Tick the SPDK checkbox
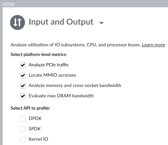Viewport: 168px width, 145px height. click(x=23, y=129)
